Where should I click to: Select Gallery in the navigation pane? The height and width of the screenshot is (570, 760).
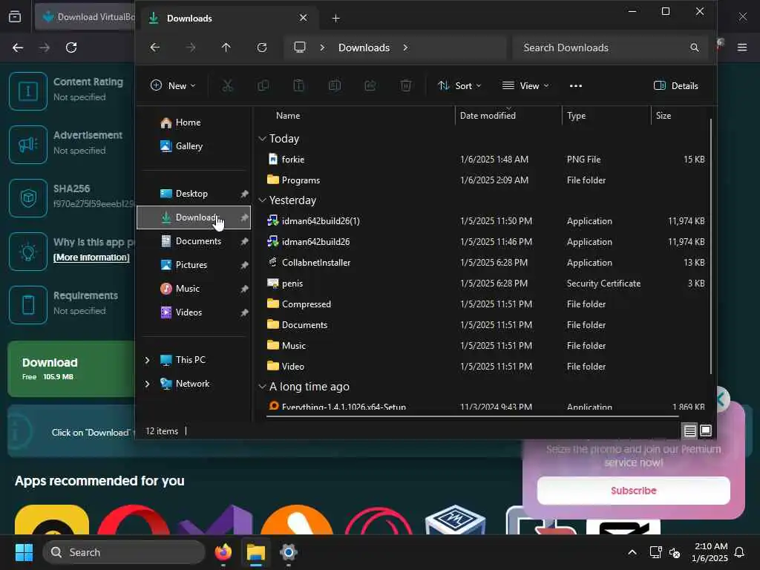[x=194, y=146]
